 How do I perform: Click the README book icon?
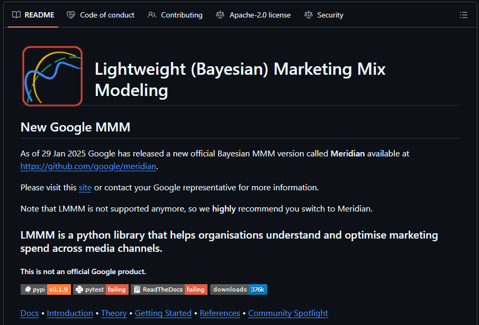point(16,15)
